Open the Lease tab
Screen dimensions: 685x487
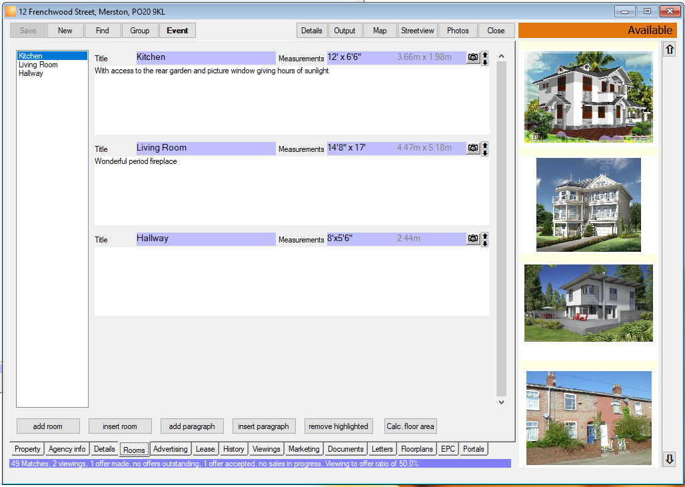[205, 449]
